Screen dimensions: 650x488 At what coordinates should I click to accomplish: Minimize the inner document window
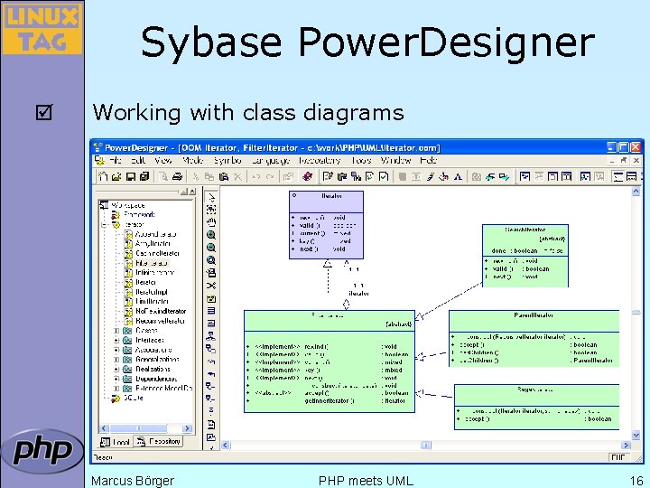612,160
